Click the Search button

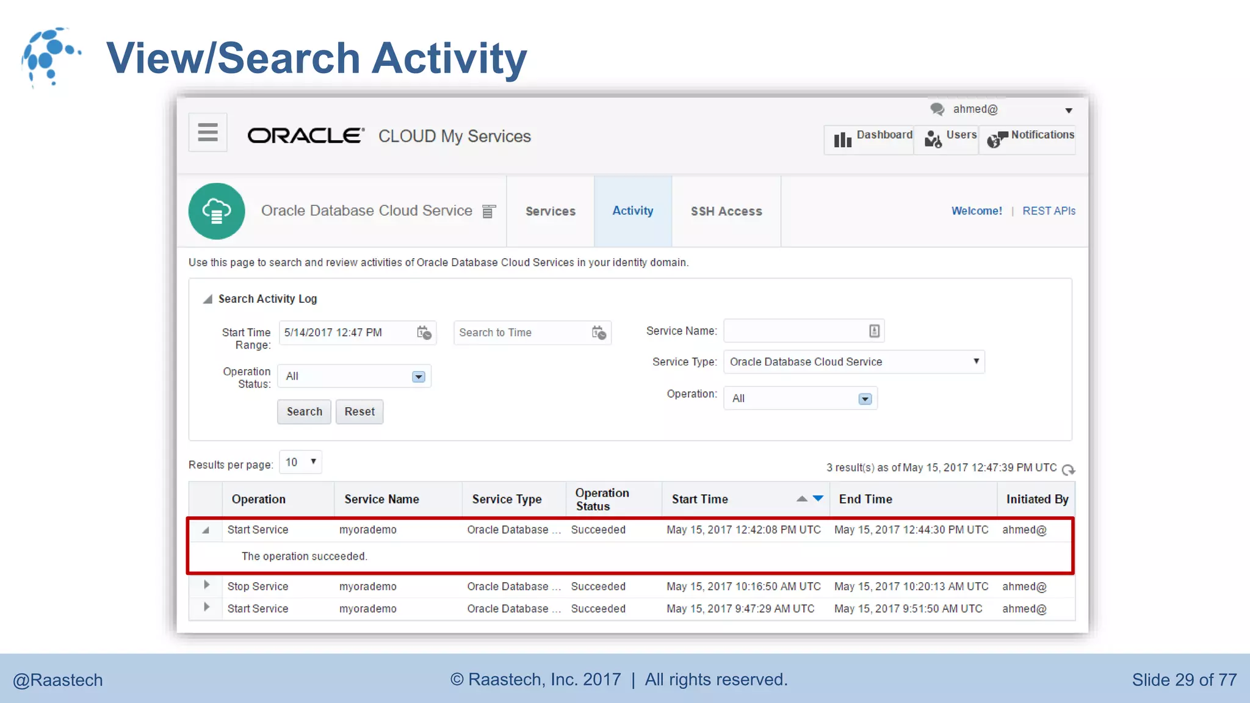point(304,412)
